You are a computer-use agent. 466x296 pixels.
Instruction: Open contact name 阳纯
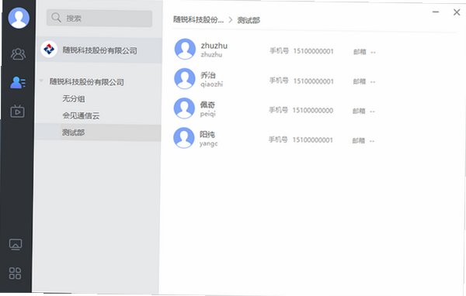[207, 134]
